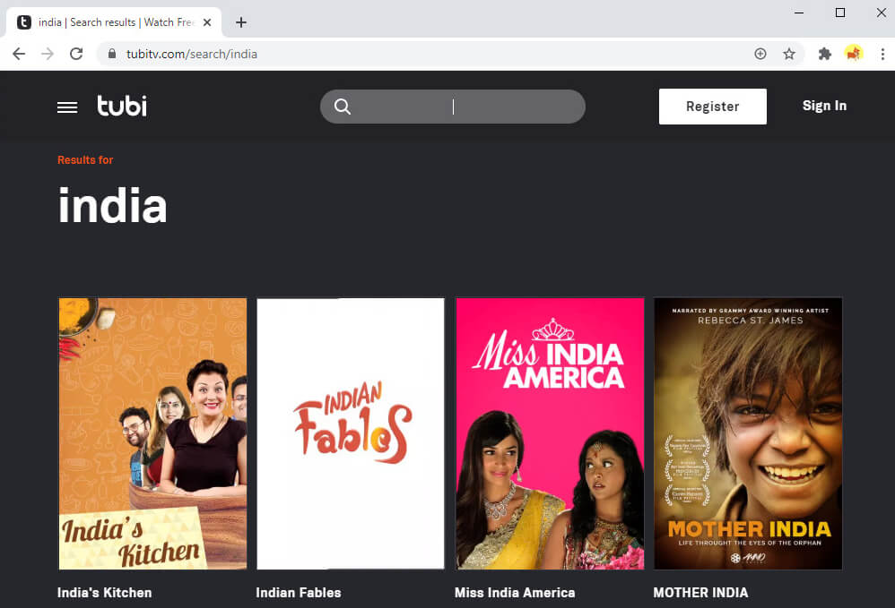Click the Tubi favicon on the tab

(24, 22)
